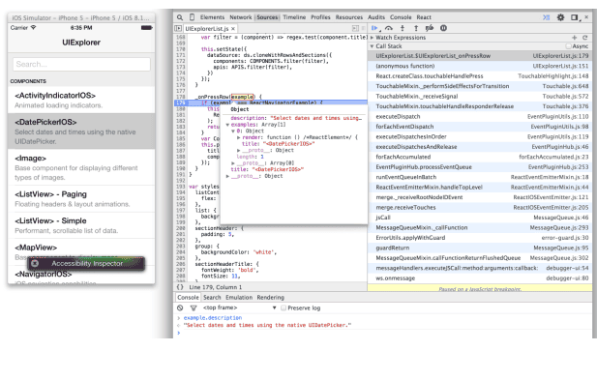This screenshot has height=380, width=597.
Task: Clear the console log
Action: 180,307
